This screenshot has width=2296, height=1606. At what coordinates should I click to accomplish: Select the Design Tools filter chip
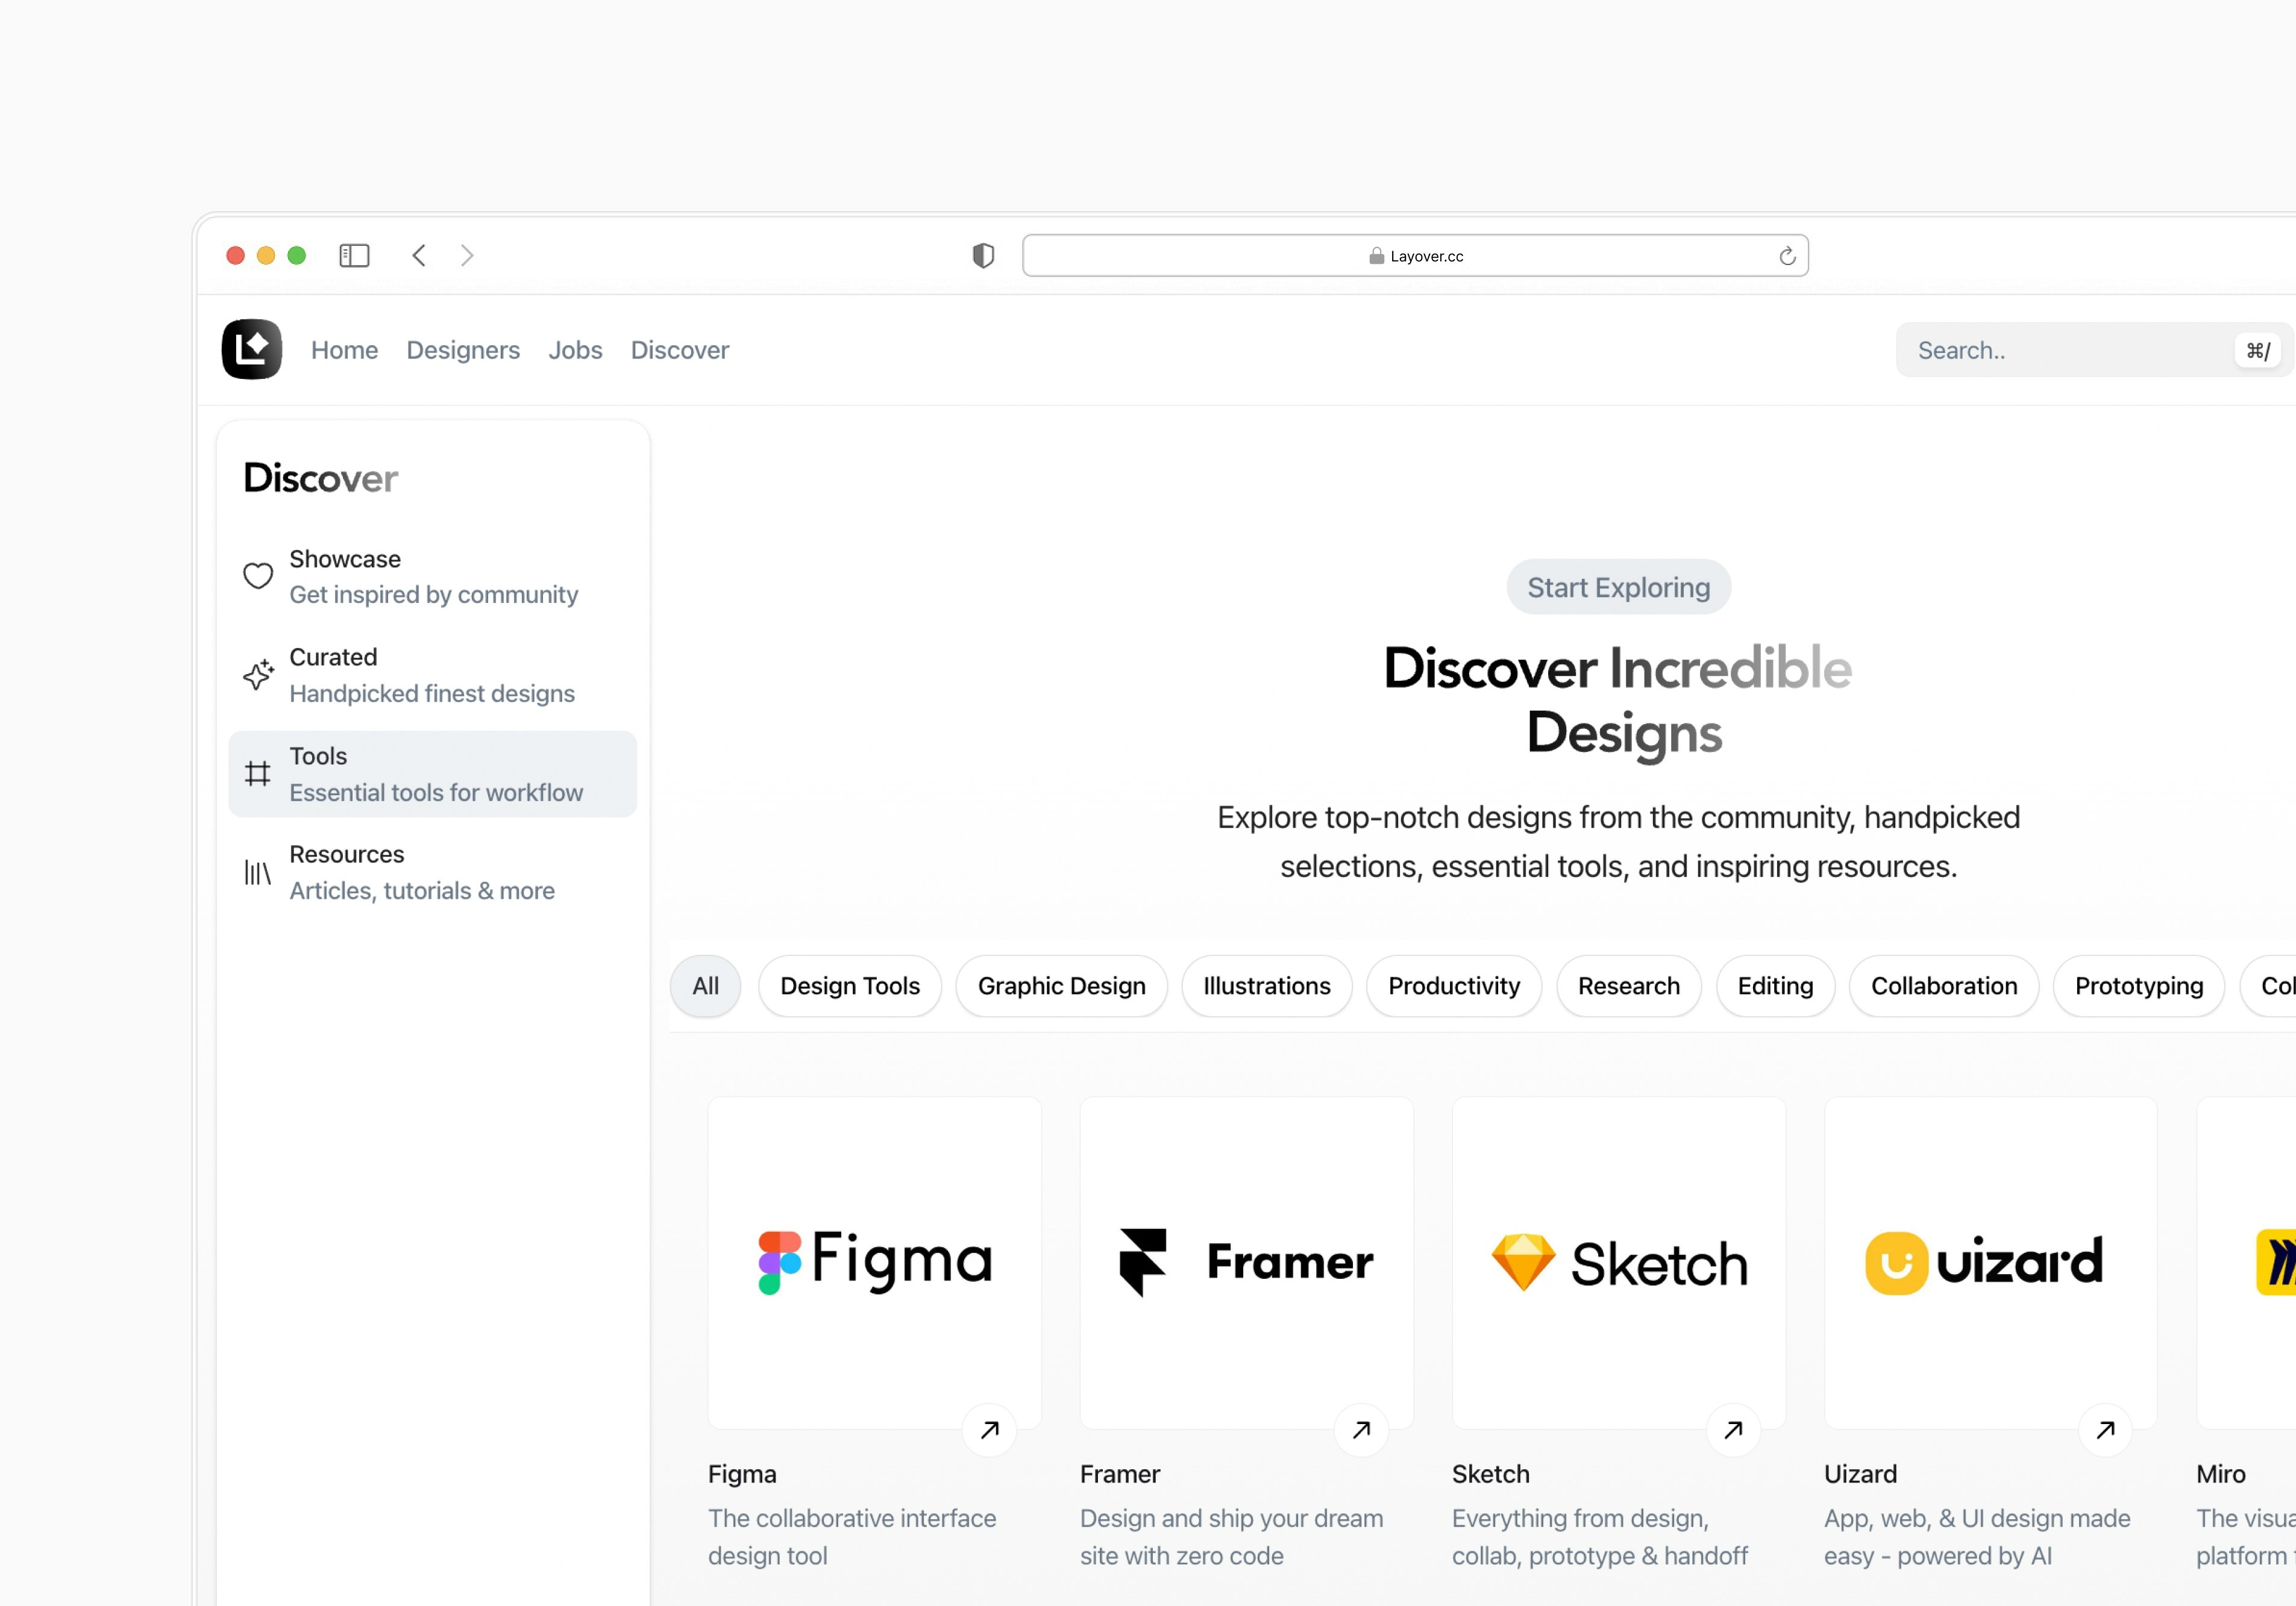(x=850, y=986)
